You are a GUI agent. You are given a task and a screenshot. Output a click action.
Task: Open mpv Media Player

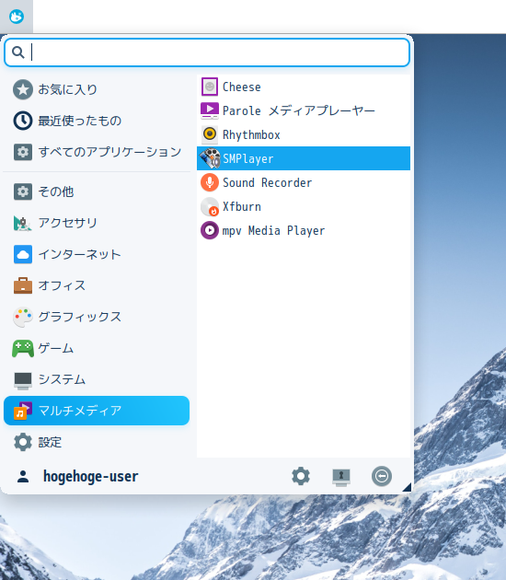pyautogui.click(x=304, y=230)
